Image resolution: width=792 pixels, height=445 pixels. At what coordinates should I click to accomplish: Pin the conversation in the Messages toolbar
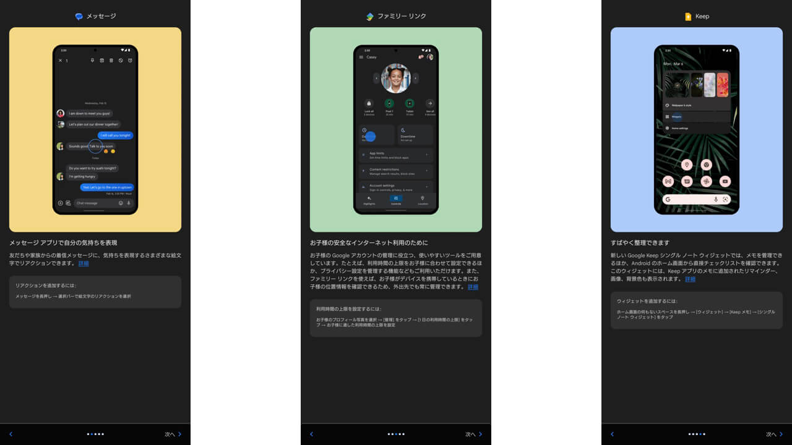click(92, 60)
